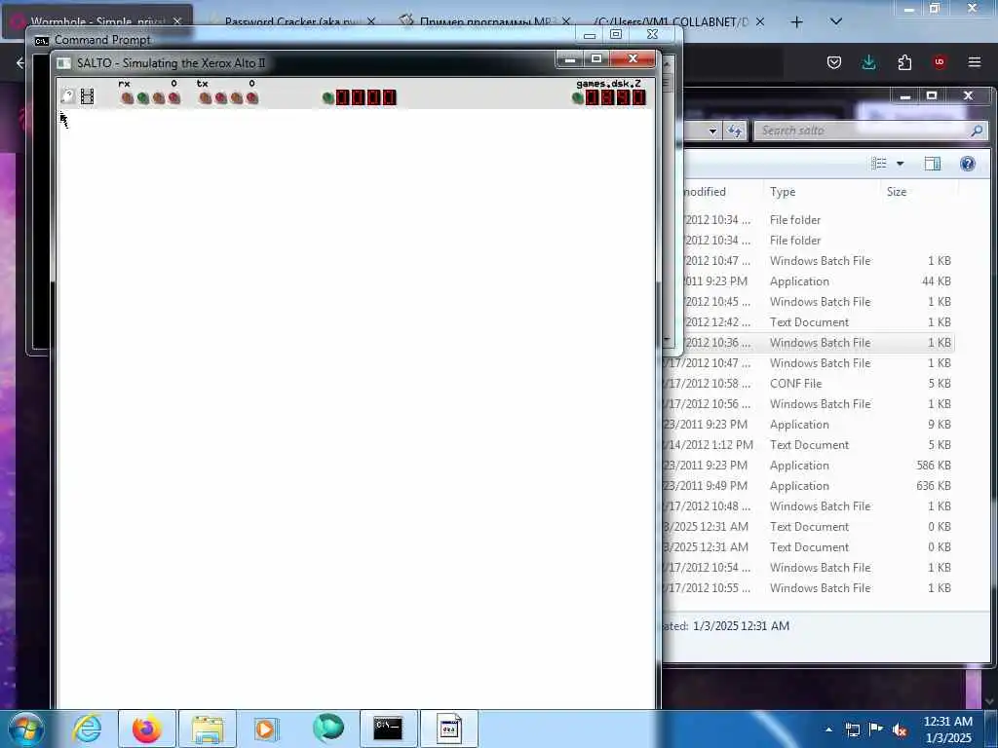Click the film strip icon in SALTO

[x=87, y=96]
